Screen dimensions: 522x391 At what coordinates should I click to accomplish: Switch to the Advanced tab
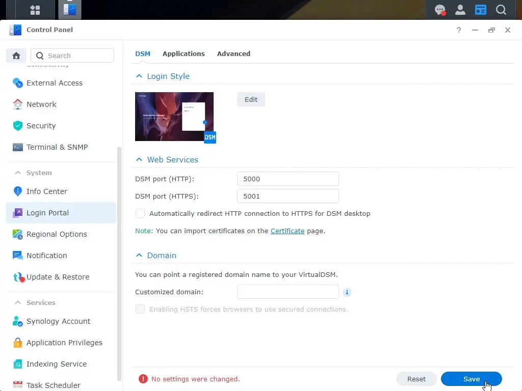233,54
